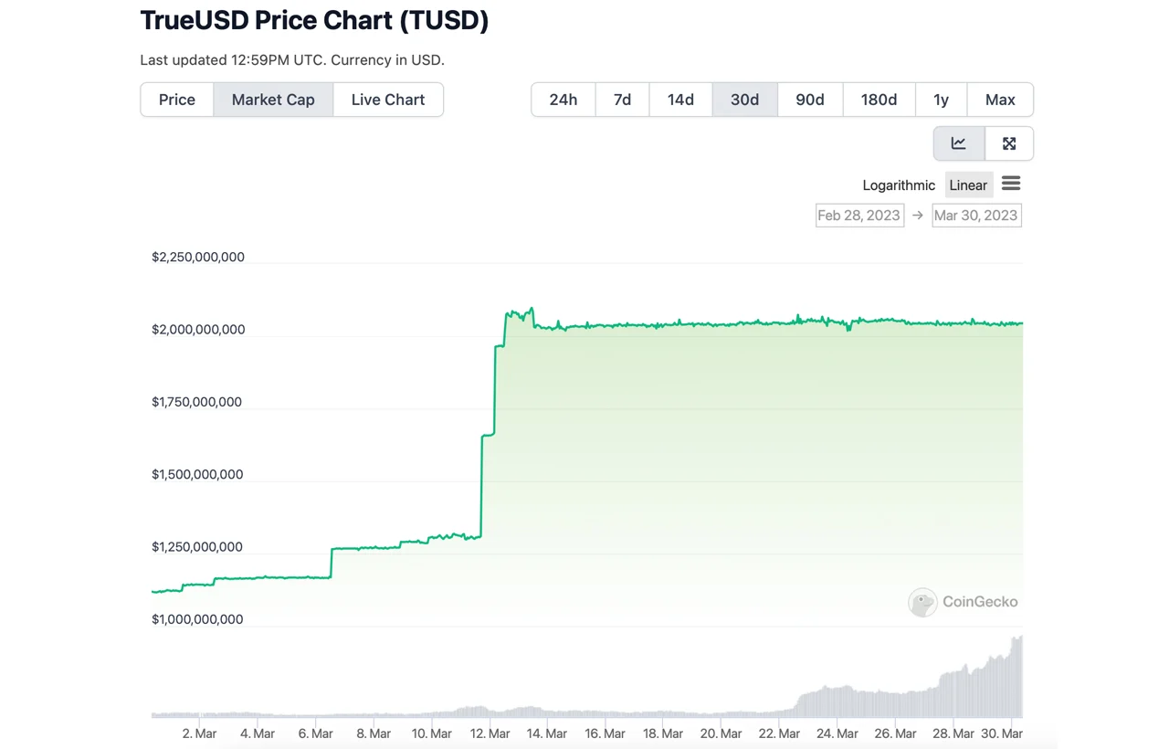
Task: Show the 90d time range
Action: point(810,100)
